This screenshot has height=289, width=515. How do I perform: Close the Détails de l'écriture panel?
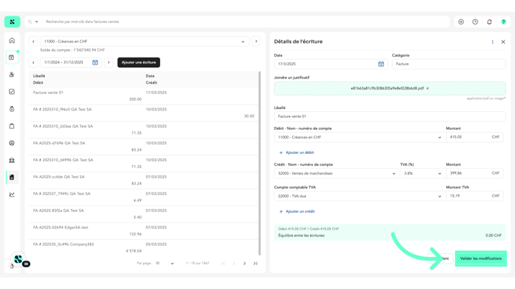point(503,42)
